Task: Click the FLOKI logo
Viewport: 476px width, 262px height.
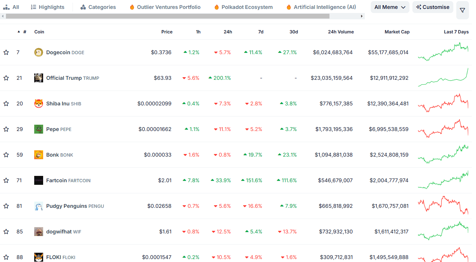Action: click(39, 257)
